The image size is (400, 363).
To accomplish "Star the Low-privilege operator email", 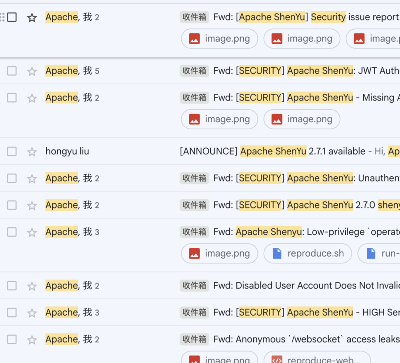I will (x=32, y=232).
